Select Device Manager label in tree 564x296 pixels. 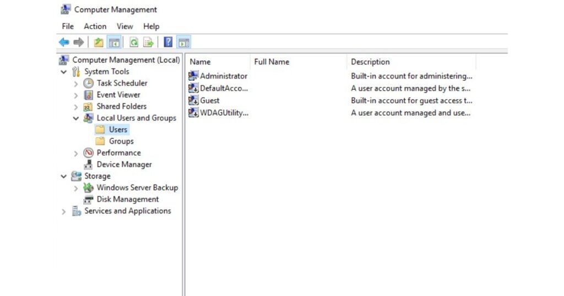[124, 165]
